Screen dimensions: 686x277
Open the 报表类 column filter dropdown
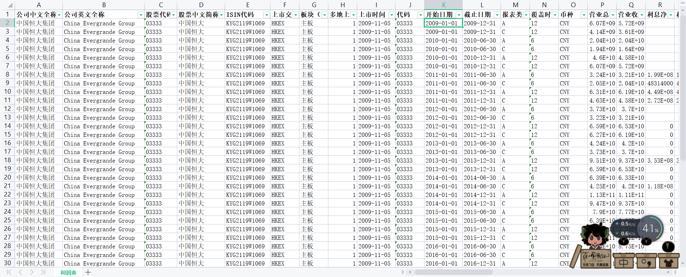526,15
